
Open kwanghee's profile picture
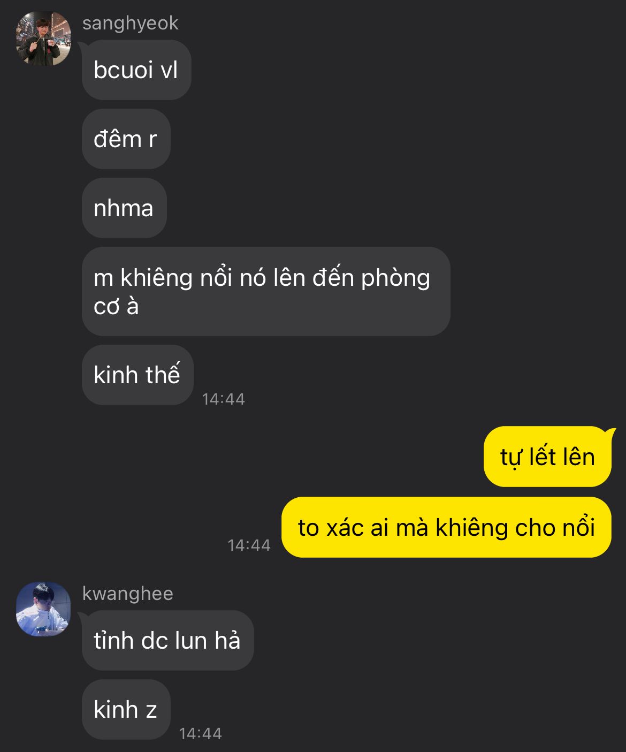click(x=43, y=609)
